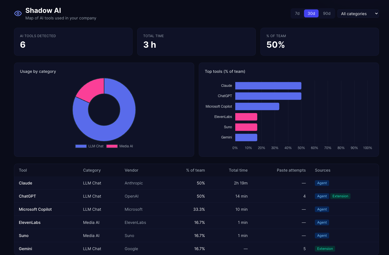Viewport: 389px width, 255px height.
Task: Sort by the Category column header
Action: [92, 170]
